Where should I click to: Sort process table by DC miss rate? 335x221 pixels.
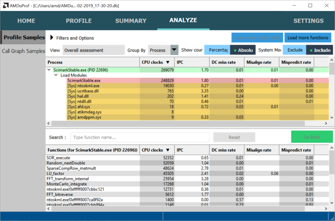(x=227, y=62)
